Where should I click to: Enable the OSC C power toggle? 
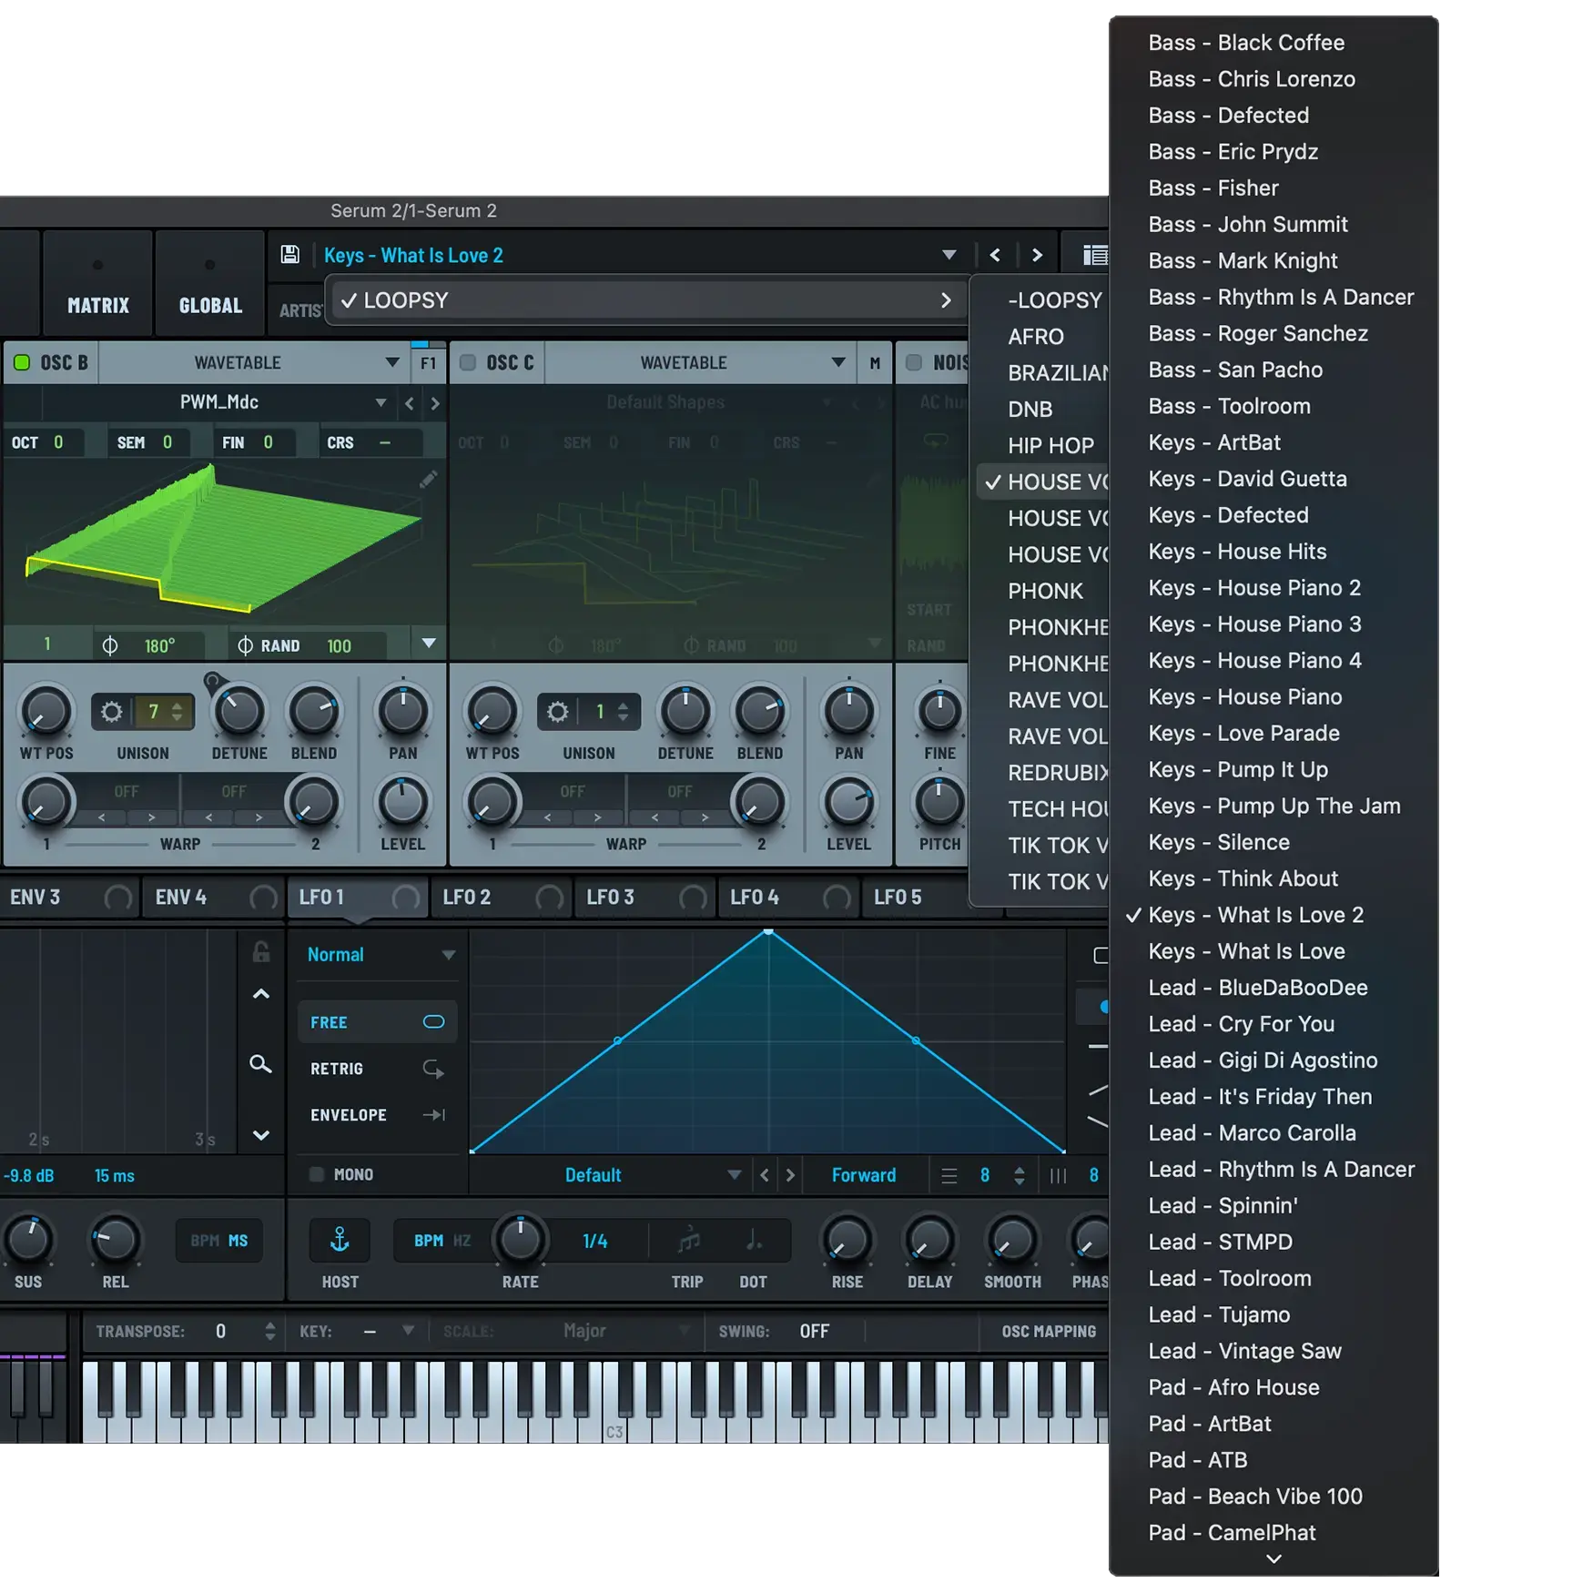point(468,363)
